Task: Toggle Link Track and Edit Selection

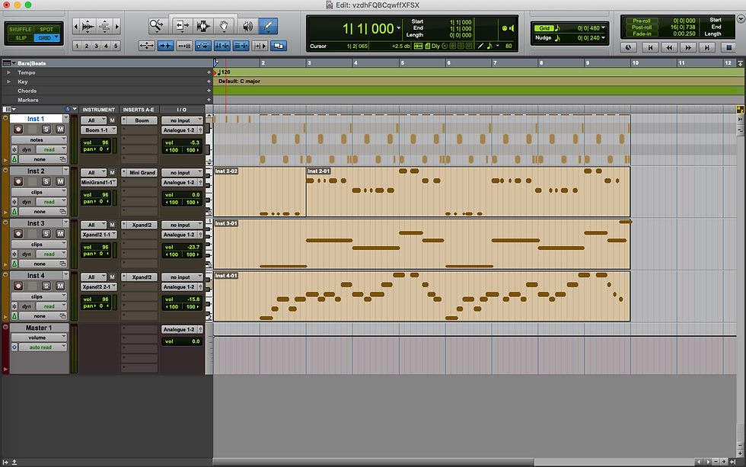Action: tap(241, 46)
